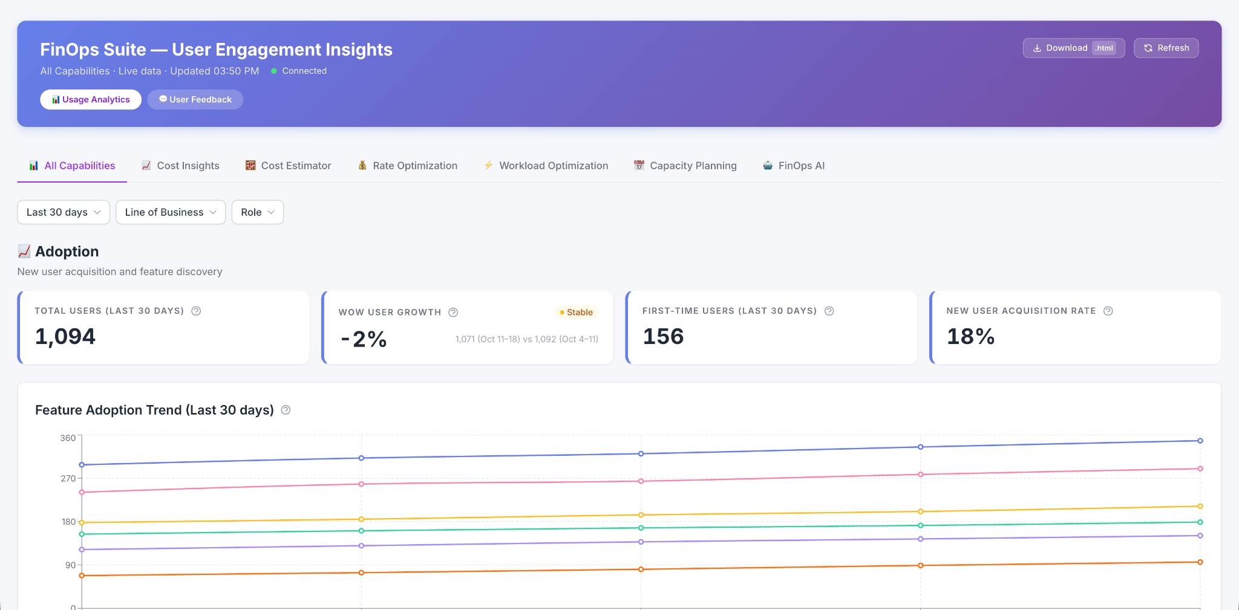
Task: Click the Rate Optimization money bag icon
Action: pyautogui.click(x=362, y=166)
